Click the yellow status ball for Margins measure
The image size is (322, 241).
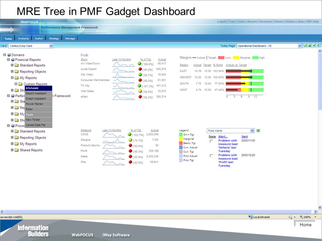pos(130,140)
